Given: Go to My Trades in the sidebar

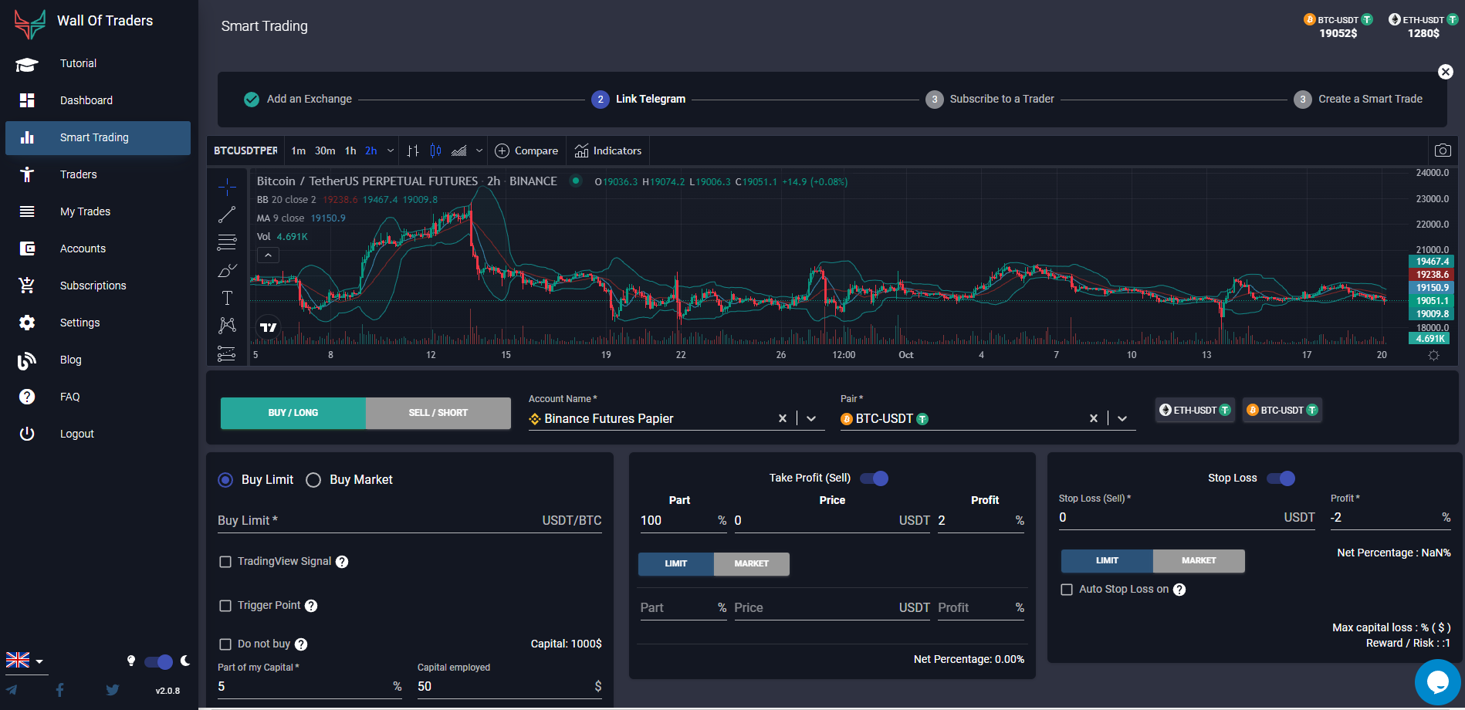Looking at the screenshot, I should [x=85, y=211].
